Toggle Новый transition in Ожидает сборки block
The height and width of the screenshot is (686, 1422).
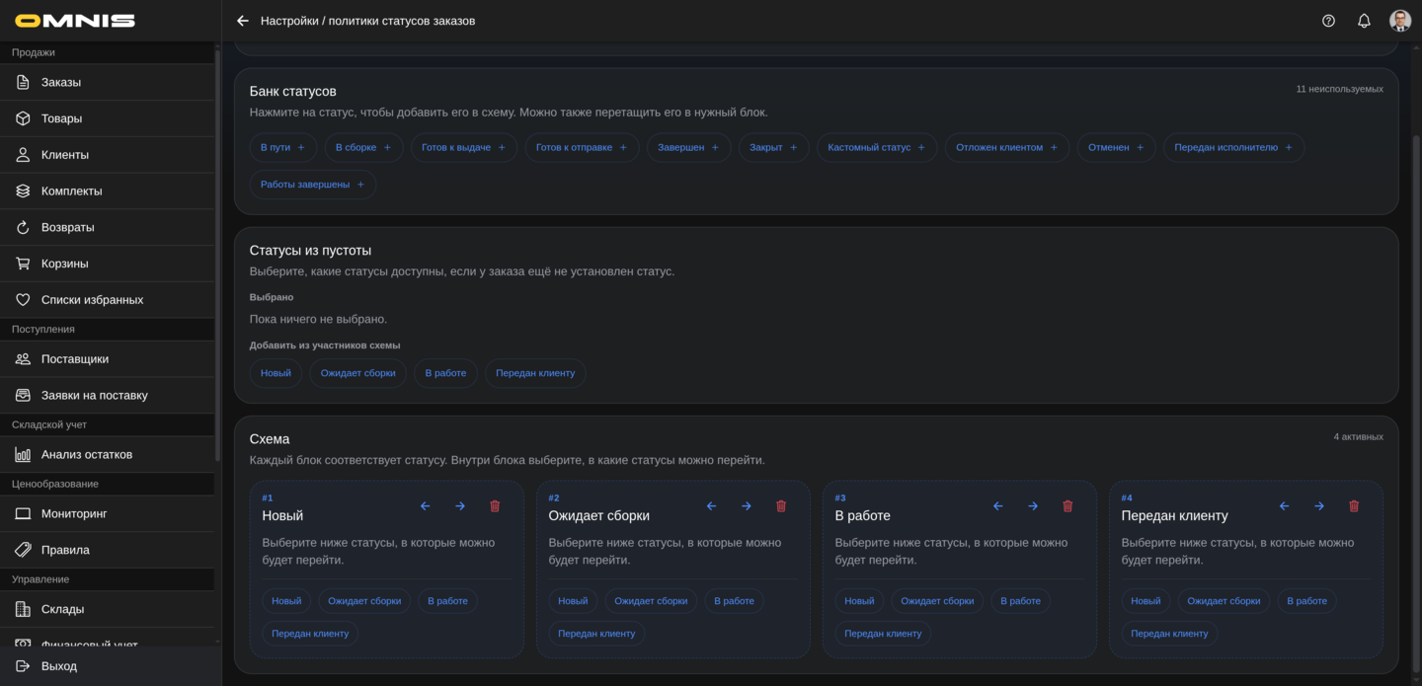(x=573, y=601)
